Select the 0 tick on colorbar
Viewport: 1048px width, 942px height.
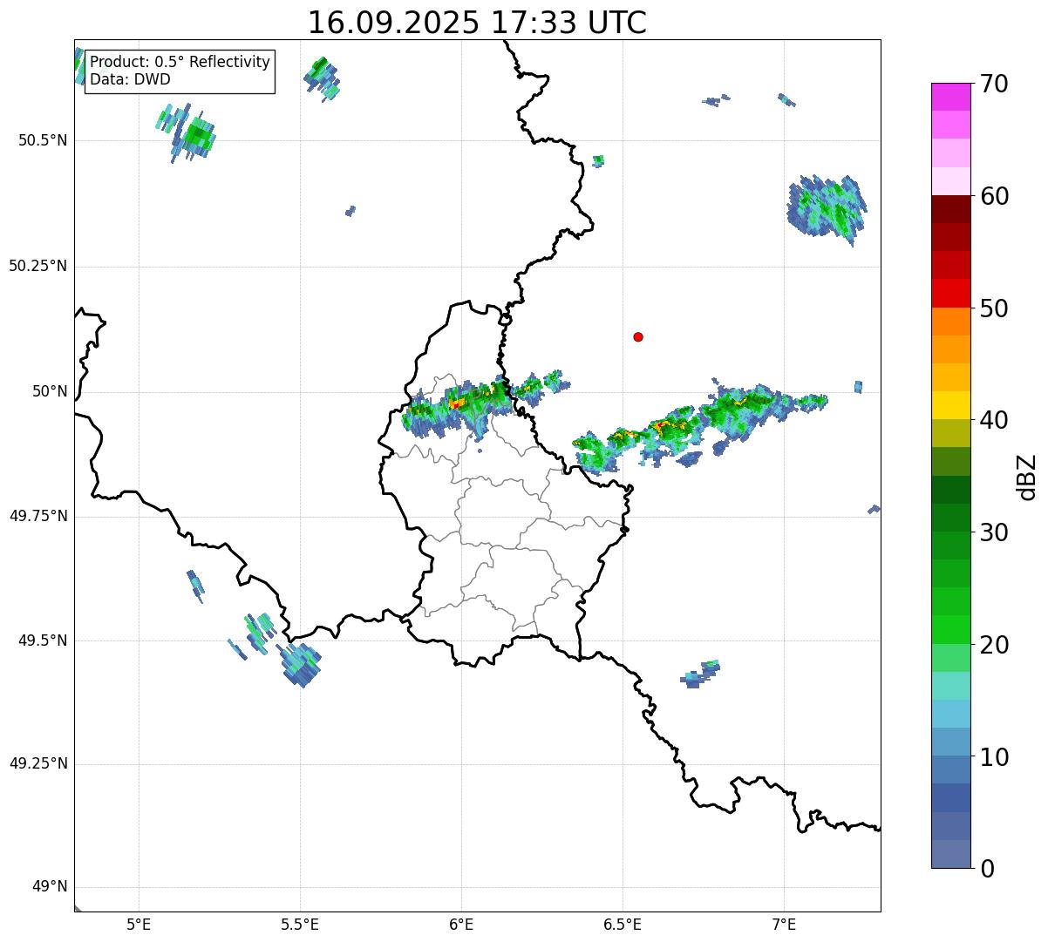pos(986,869)
